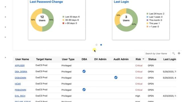Expand the first sidebar arrow
Viewport: 182px width, 102px height.
[x=5, y=7]
